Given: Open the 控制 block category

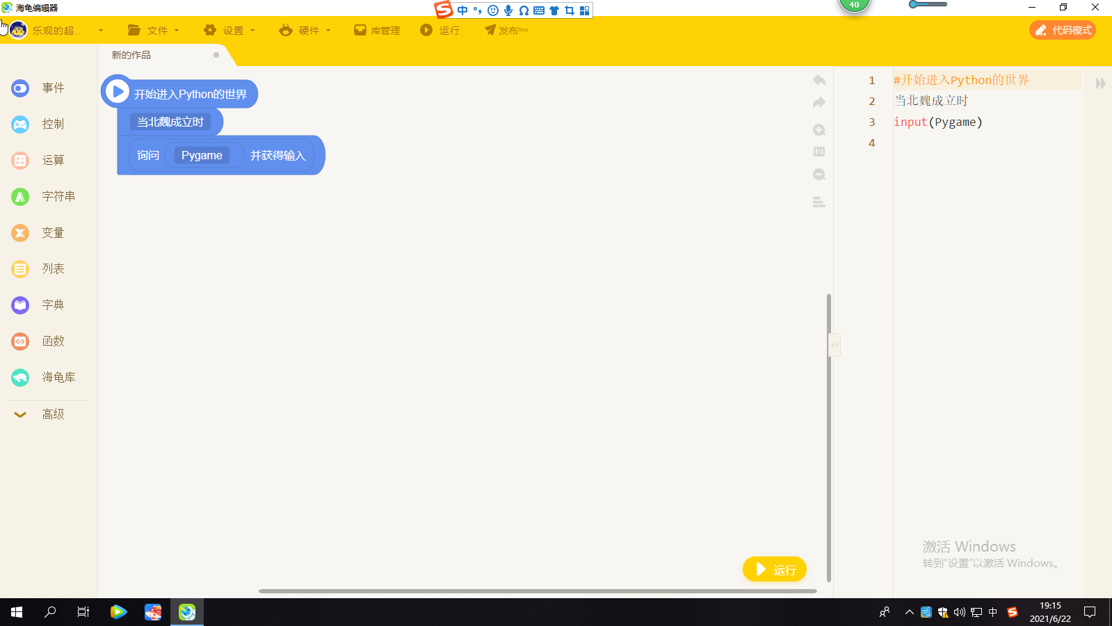Looking at the screenshot, I should 38,124.
